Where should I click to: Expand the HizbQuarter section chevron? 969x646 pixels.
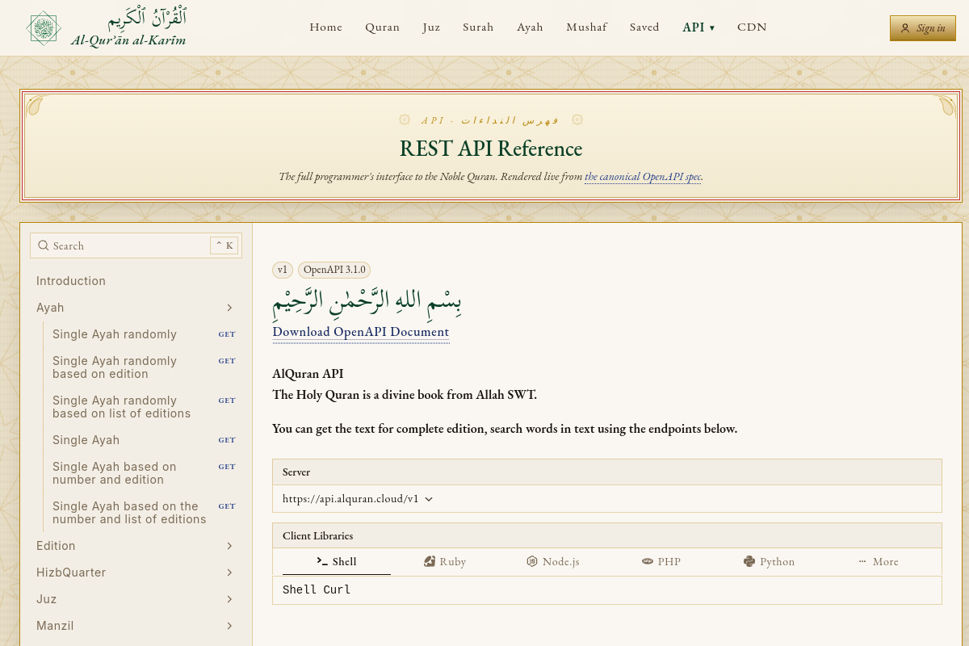tap(229, 573)
